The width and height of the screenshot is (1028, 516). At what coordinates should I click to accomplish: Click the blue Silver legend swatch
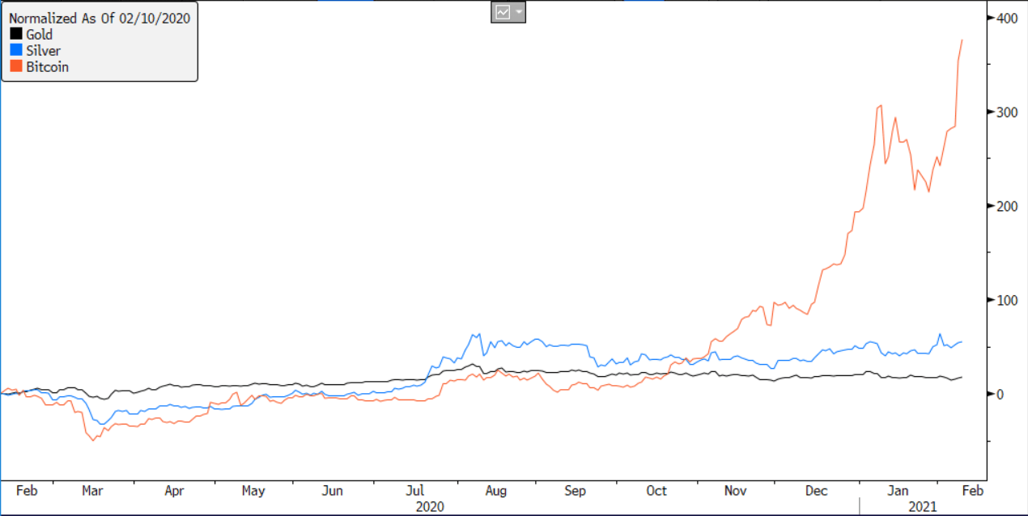click(x=15, y=51)
